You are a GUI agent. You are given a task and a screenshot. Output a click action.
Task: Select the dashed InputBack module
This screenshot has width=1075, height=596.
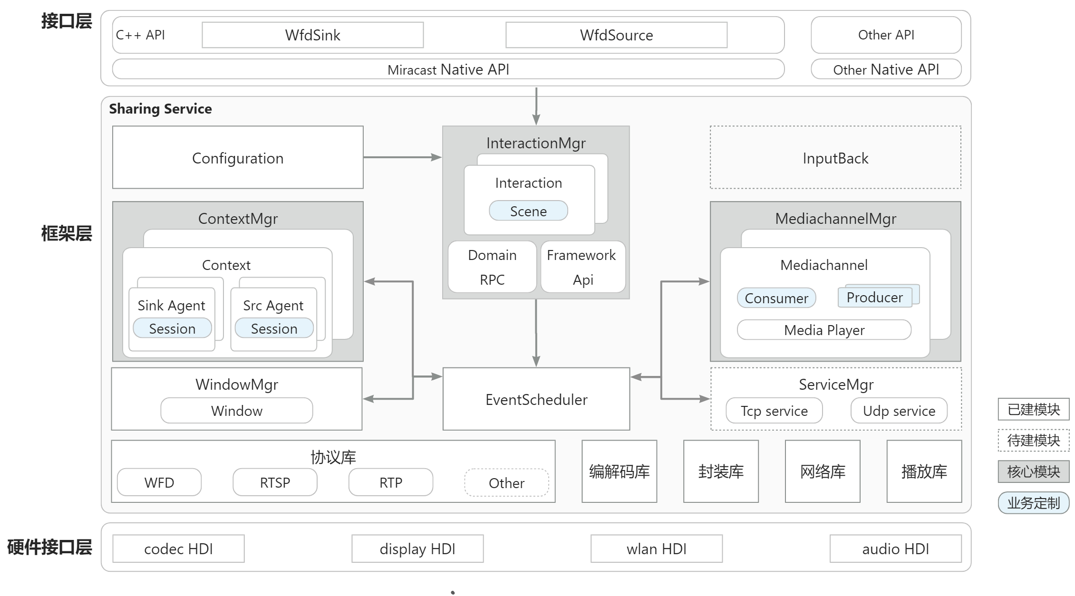(x=835, y=158)
